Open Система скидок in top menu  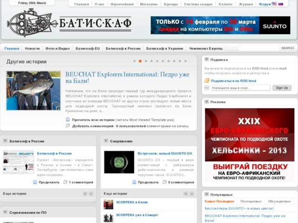tap(198, 4)
